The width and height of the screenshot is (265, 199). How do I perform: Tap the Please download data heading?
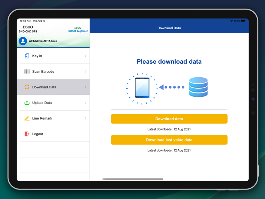tap(169, 61)
